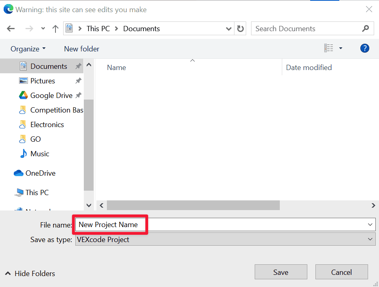
Task: Click the search magnifier in Search Documents
Action: pos(365,28)
